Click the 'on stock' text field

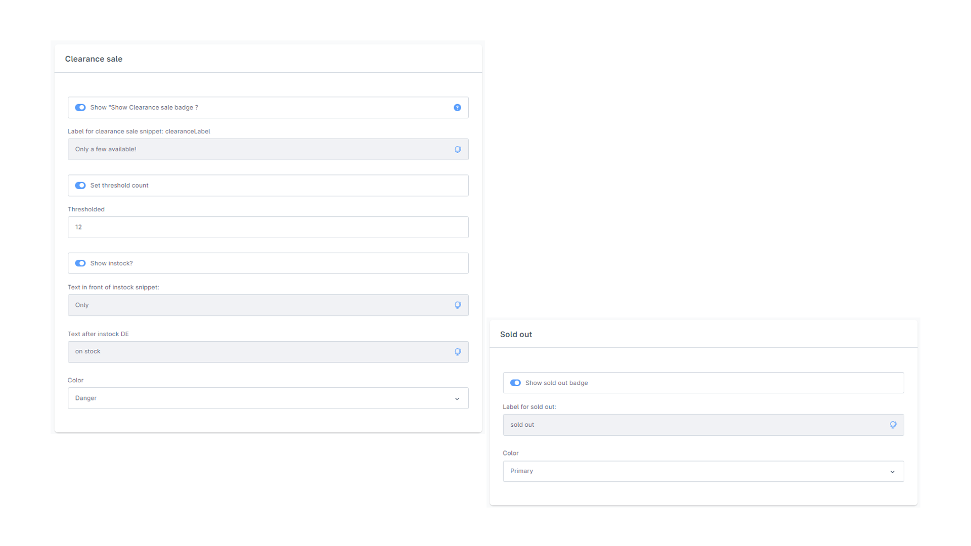[268, 352]
